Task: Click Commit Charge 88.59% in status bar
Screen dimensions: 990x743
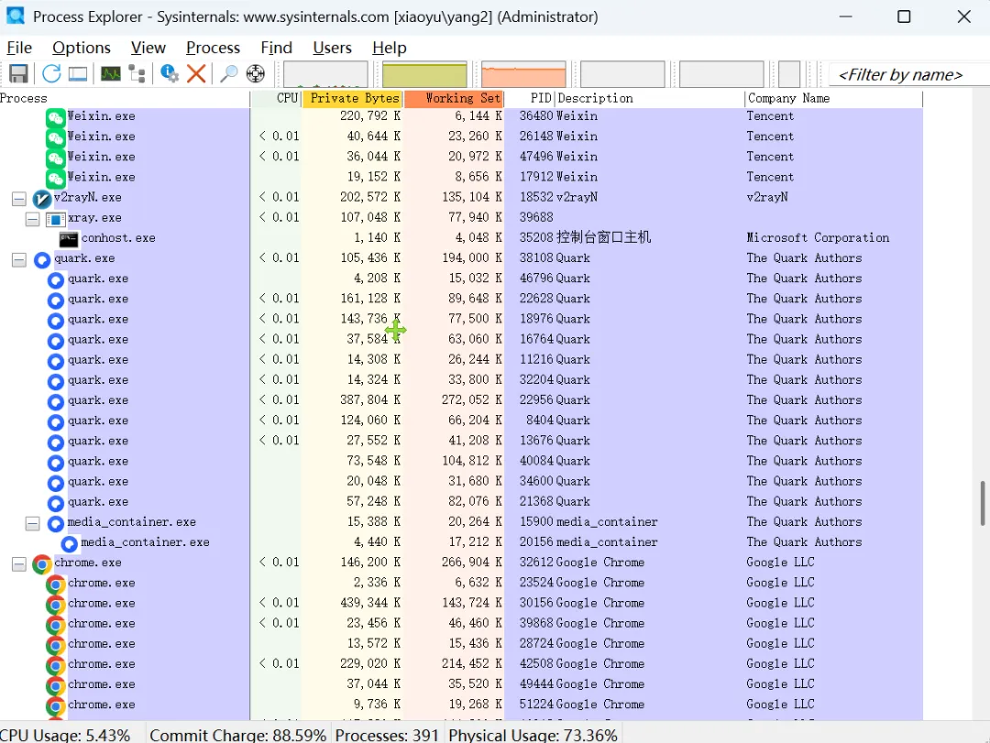Action: [x=238, y=736]
